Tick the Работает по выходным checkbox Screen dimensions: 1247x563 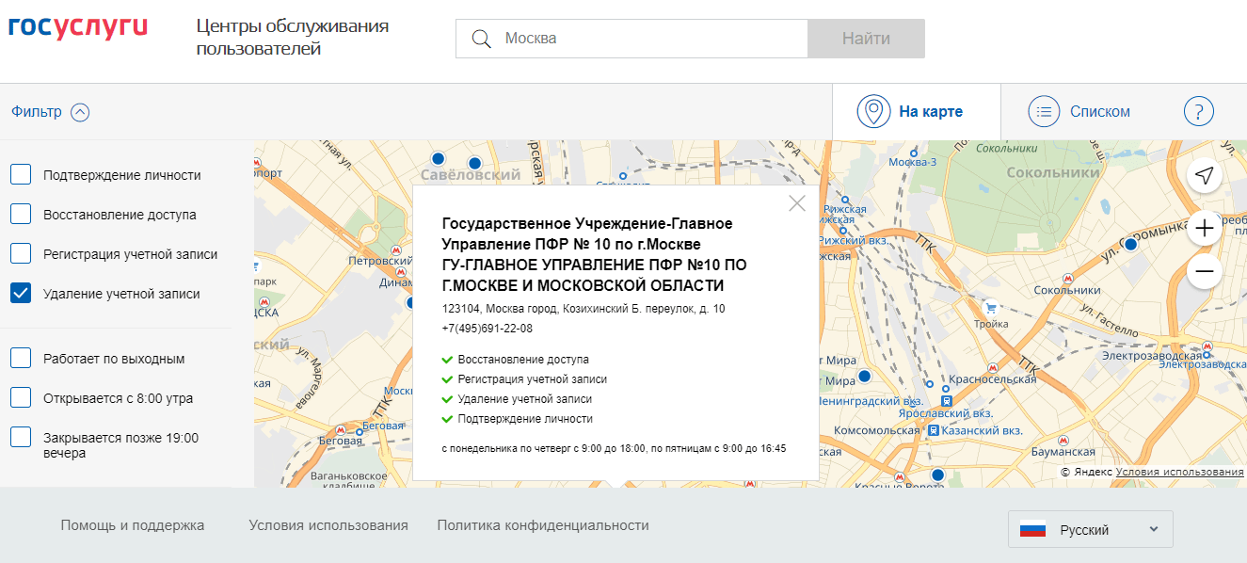(x=21, y=359)
